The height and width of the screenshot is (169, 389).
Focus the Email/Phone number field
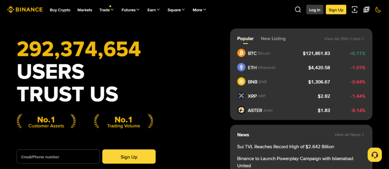(x=58, y=157)
